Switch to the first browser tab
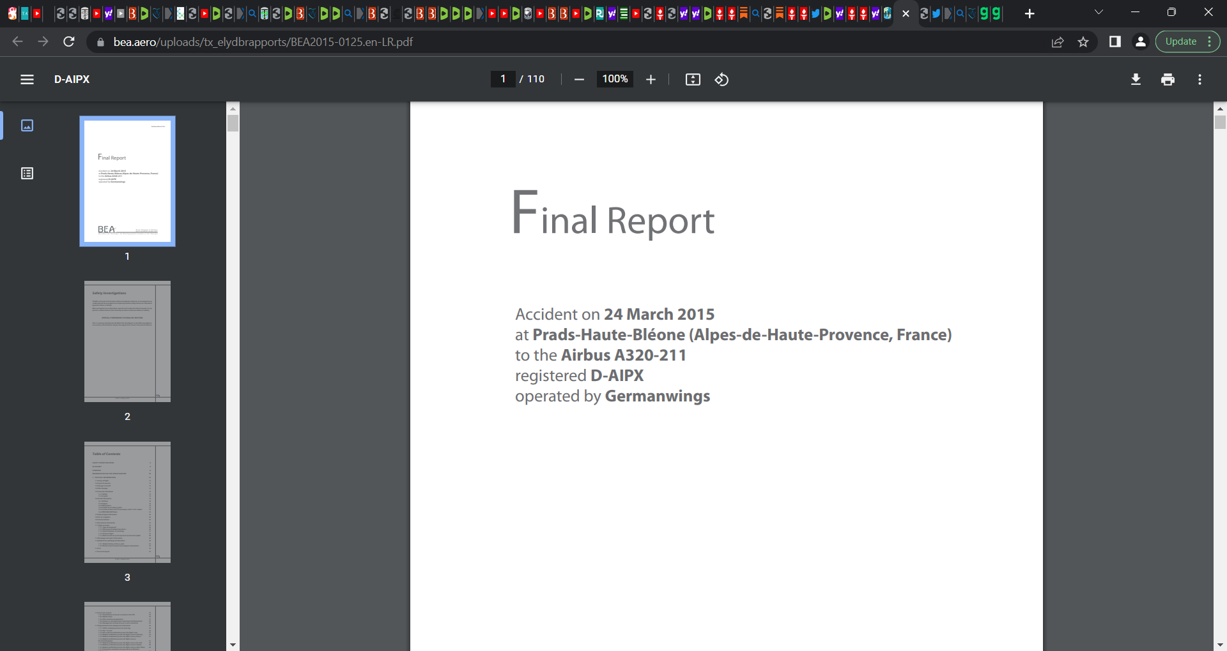Screen dimensions: 1227x651 [x=12, y=13]
